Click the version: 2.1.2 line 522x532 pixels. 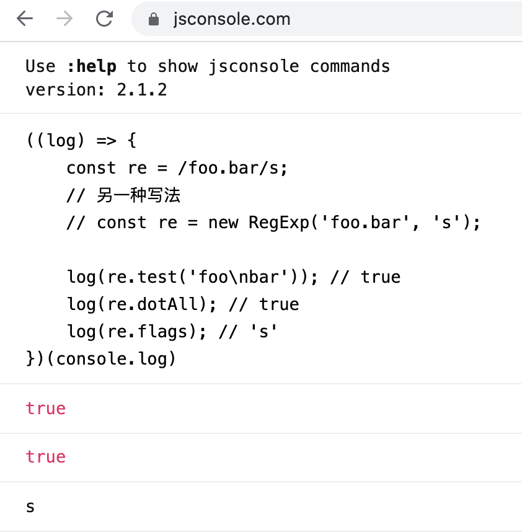point(96,90)
